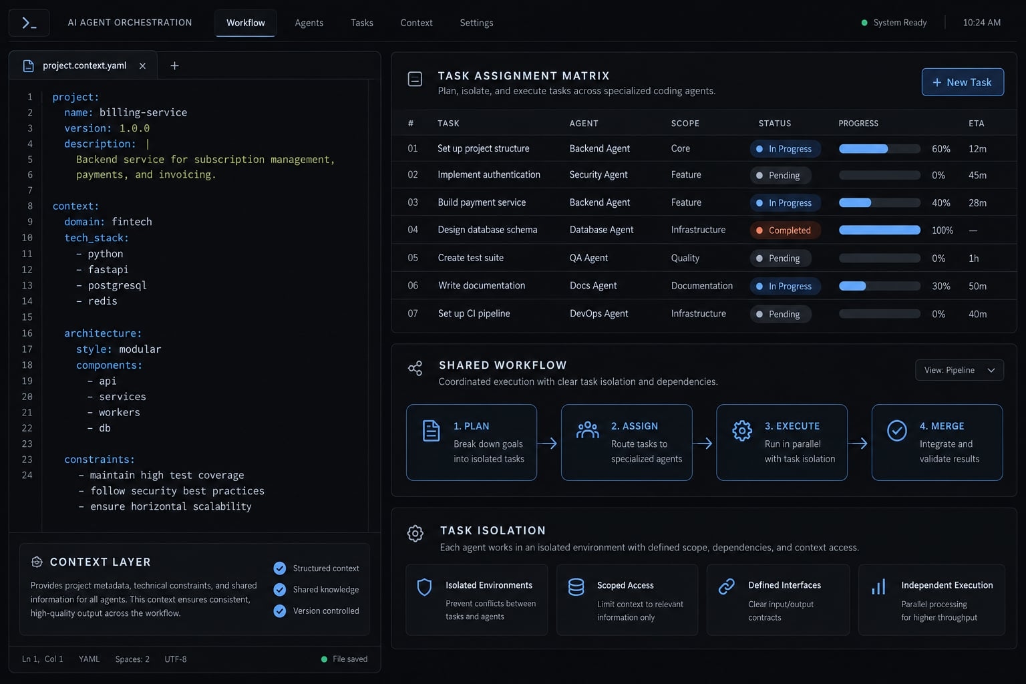The image size is (1026, 684).
Task: Click the File saved status indicator
Action: (x=344, y=659)
